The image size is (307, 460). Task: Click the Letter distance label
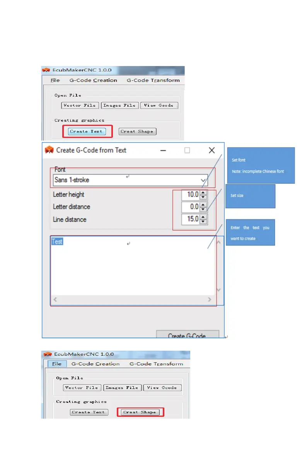[x=72, y=207]
